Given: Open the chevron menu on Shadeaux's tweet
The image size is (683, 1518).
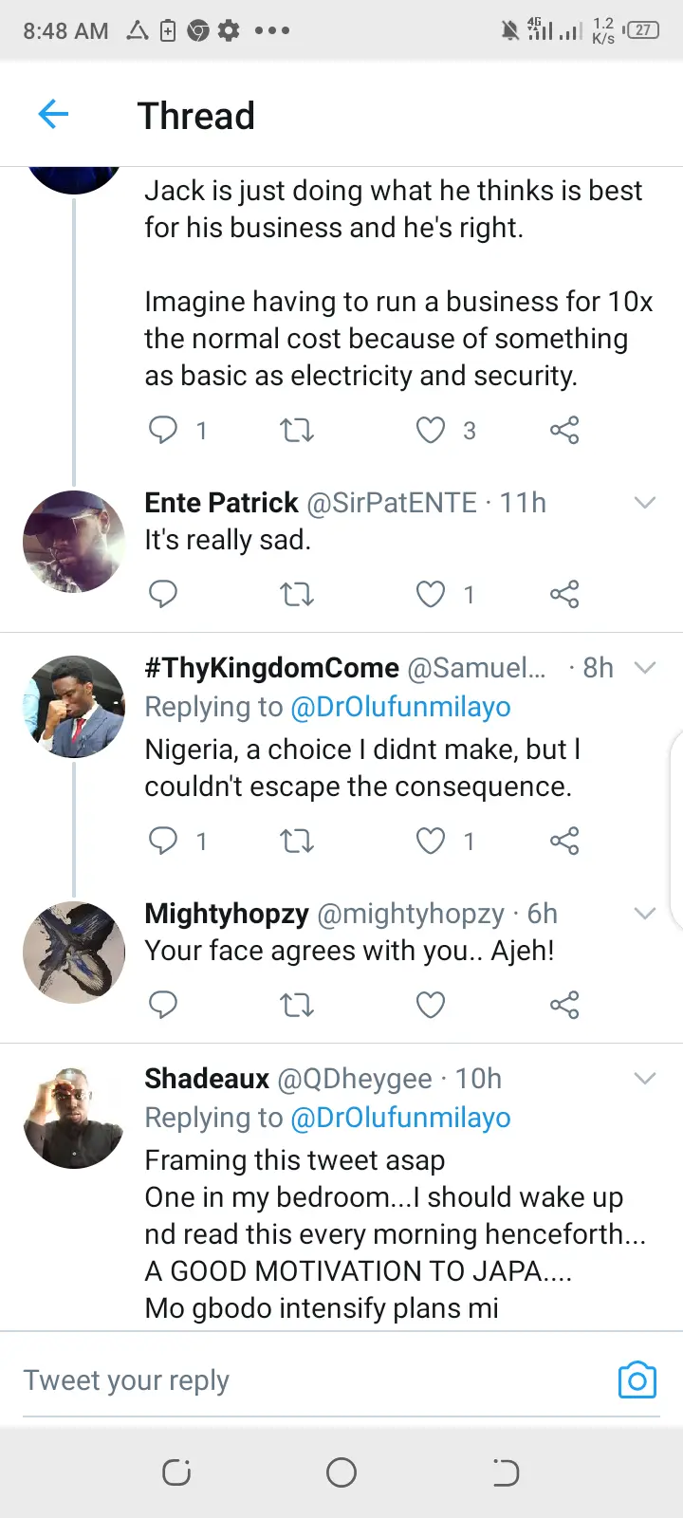Looking at the screenshot, I should point(645,1079).
